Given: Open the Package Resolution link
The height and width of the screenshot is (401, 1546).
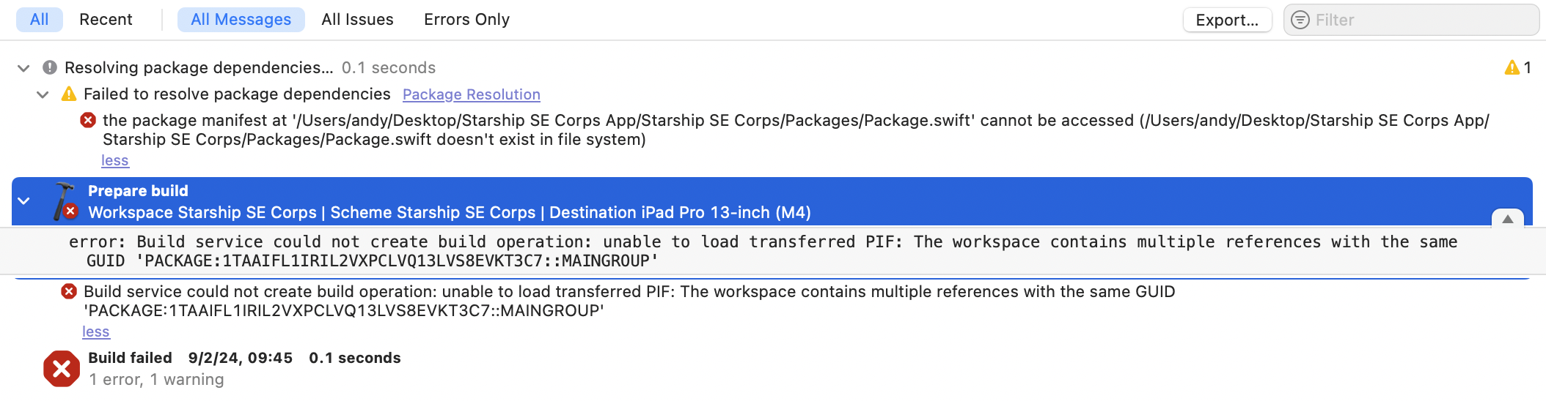Looking at the screenshot, I should click(x=472, y=94).
